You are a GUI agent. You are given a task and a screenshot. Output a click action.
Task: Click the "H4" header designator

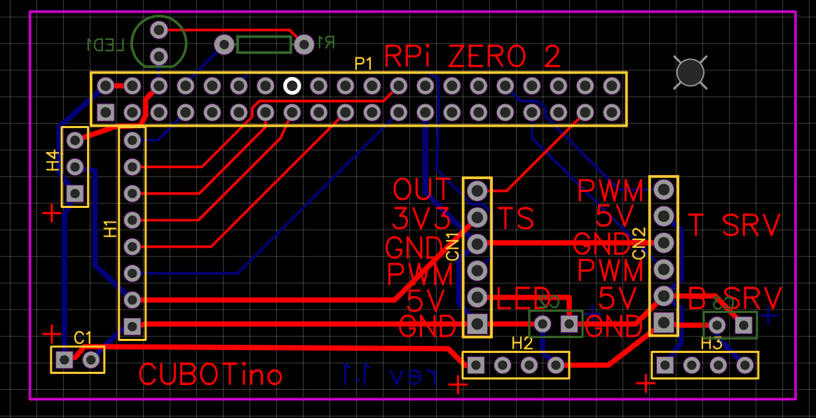(x=53, y=160)
